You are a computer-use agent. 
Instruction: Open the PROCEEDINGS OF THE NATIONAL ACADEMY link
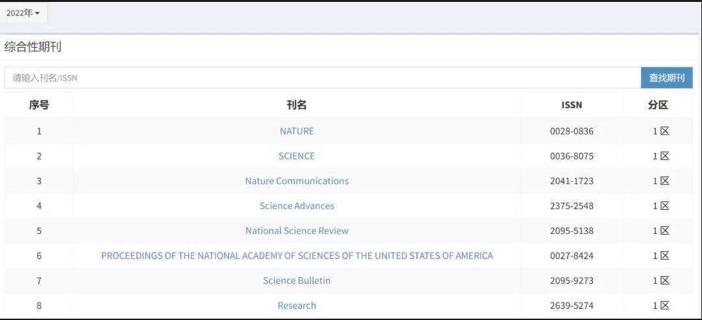pos(297,256)
